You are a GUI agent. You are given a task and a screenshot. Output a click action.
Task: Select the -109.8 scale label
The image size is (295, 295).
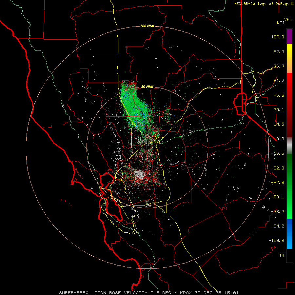point(276,241)
